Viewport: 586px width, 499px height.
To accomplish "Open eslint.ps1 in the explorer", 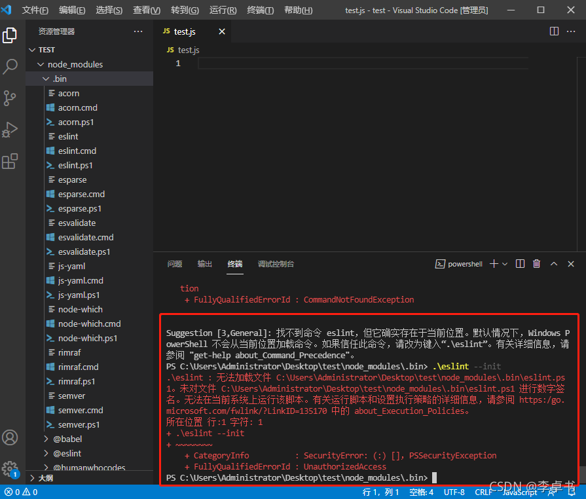I will pyautogui.click(x=90, y=165).
